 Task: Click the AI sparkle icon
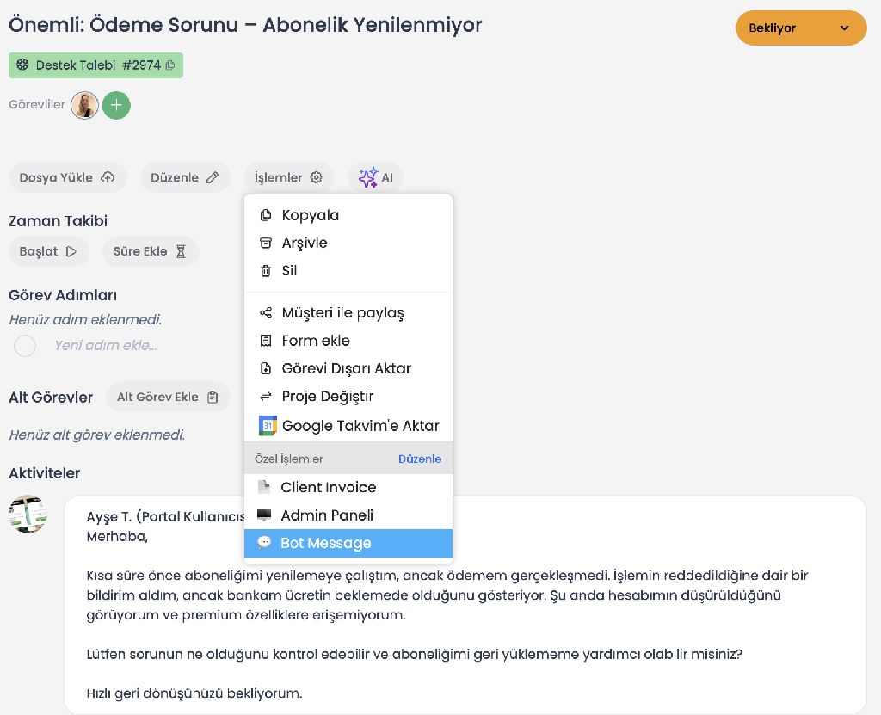(368, 178)
